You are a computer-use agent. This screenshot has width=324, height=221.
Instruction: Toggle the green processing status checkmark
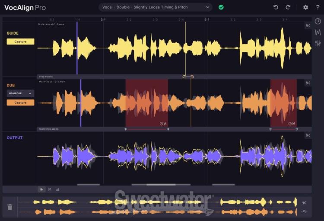click(x=221, y=7)
